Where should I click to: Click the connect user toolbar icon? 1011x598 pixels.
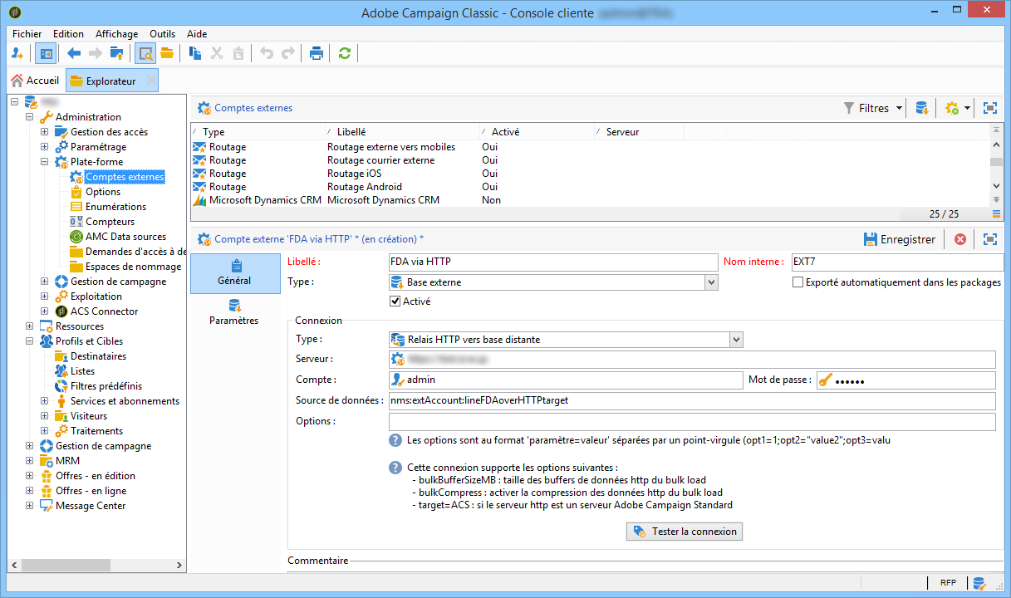tap(17, 53)
